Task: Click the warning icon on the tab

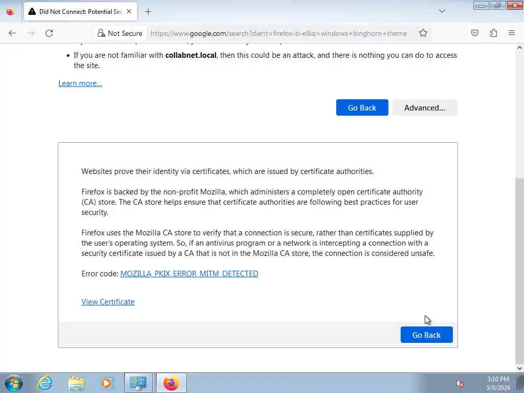Action: click(32, 11)
